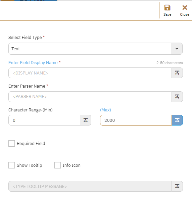Tick the Show Tooltip checkbox
192x198 pixels.
click(11, 165)
